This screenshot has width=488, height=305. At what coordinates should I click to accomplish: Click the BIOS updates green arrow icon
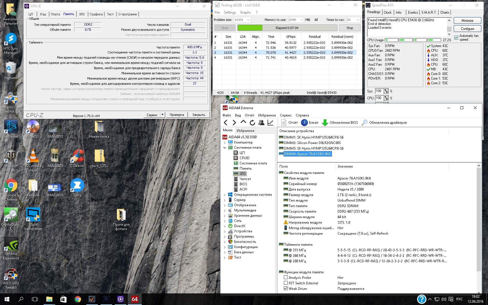[325, 123]
